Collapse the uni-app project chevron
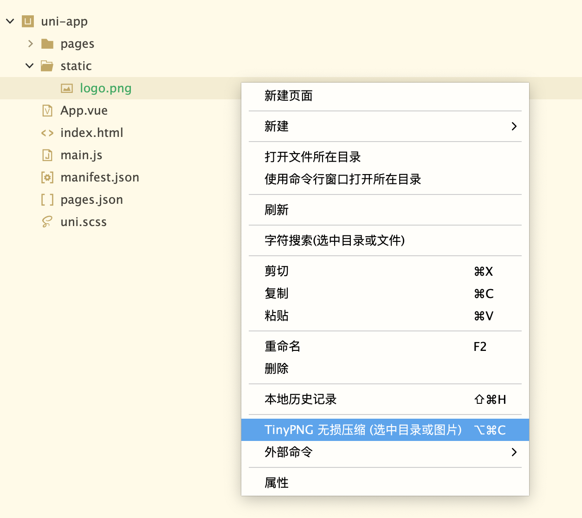582x518 pixels. tap(10, 21)
